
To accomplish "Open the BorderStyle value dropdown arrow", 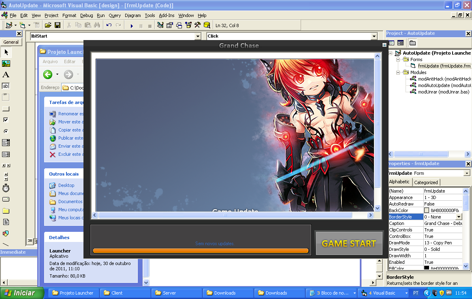I will tap(459, 217).
